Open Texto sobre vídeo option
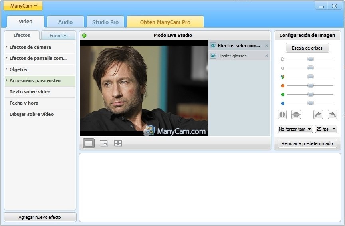The height and width of the screenshot is (226, 345). [x=40, y=92]
